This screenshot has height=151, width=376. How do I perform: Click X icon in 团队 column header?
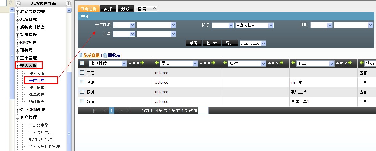[x=209, y=63]
